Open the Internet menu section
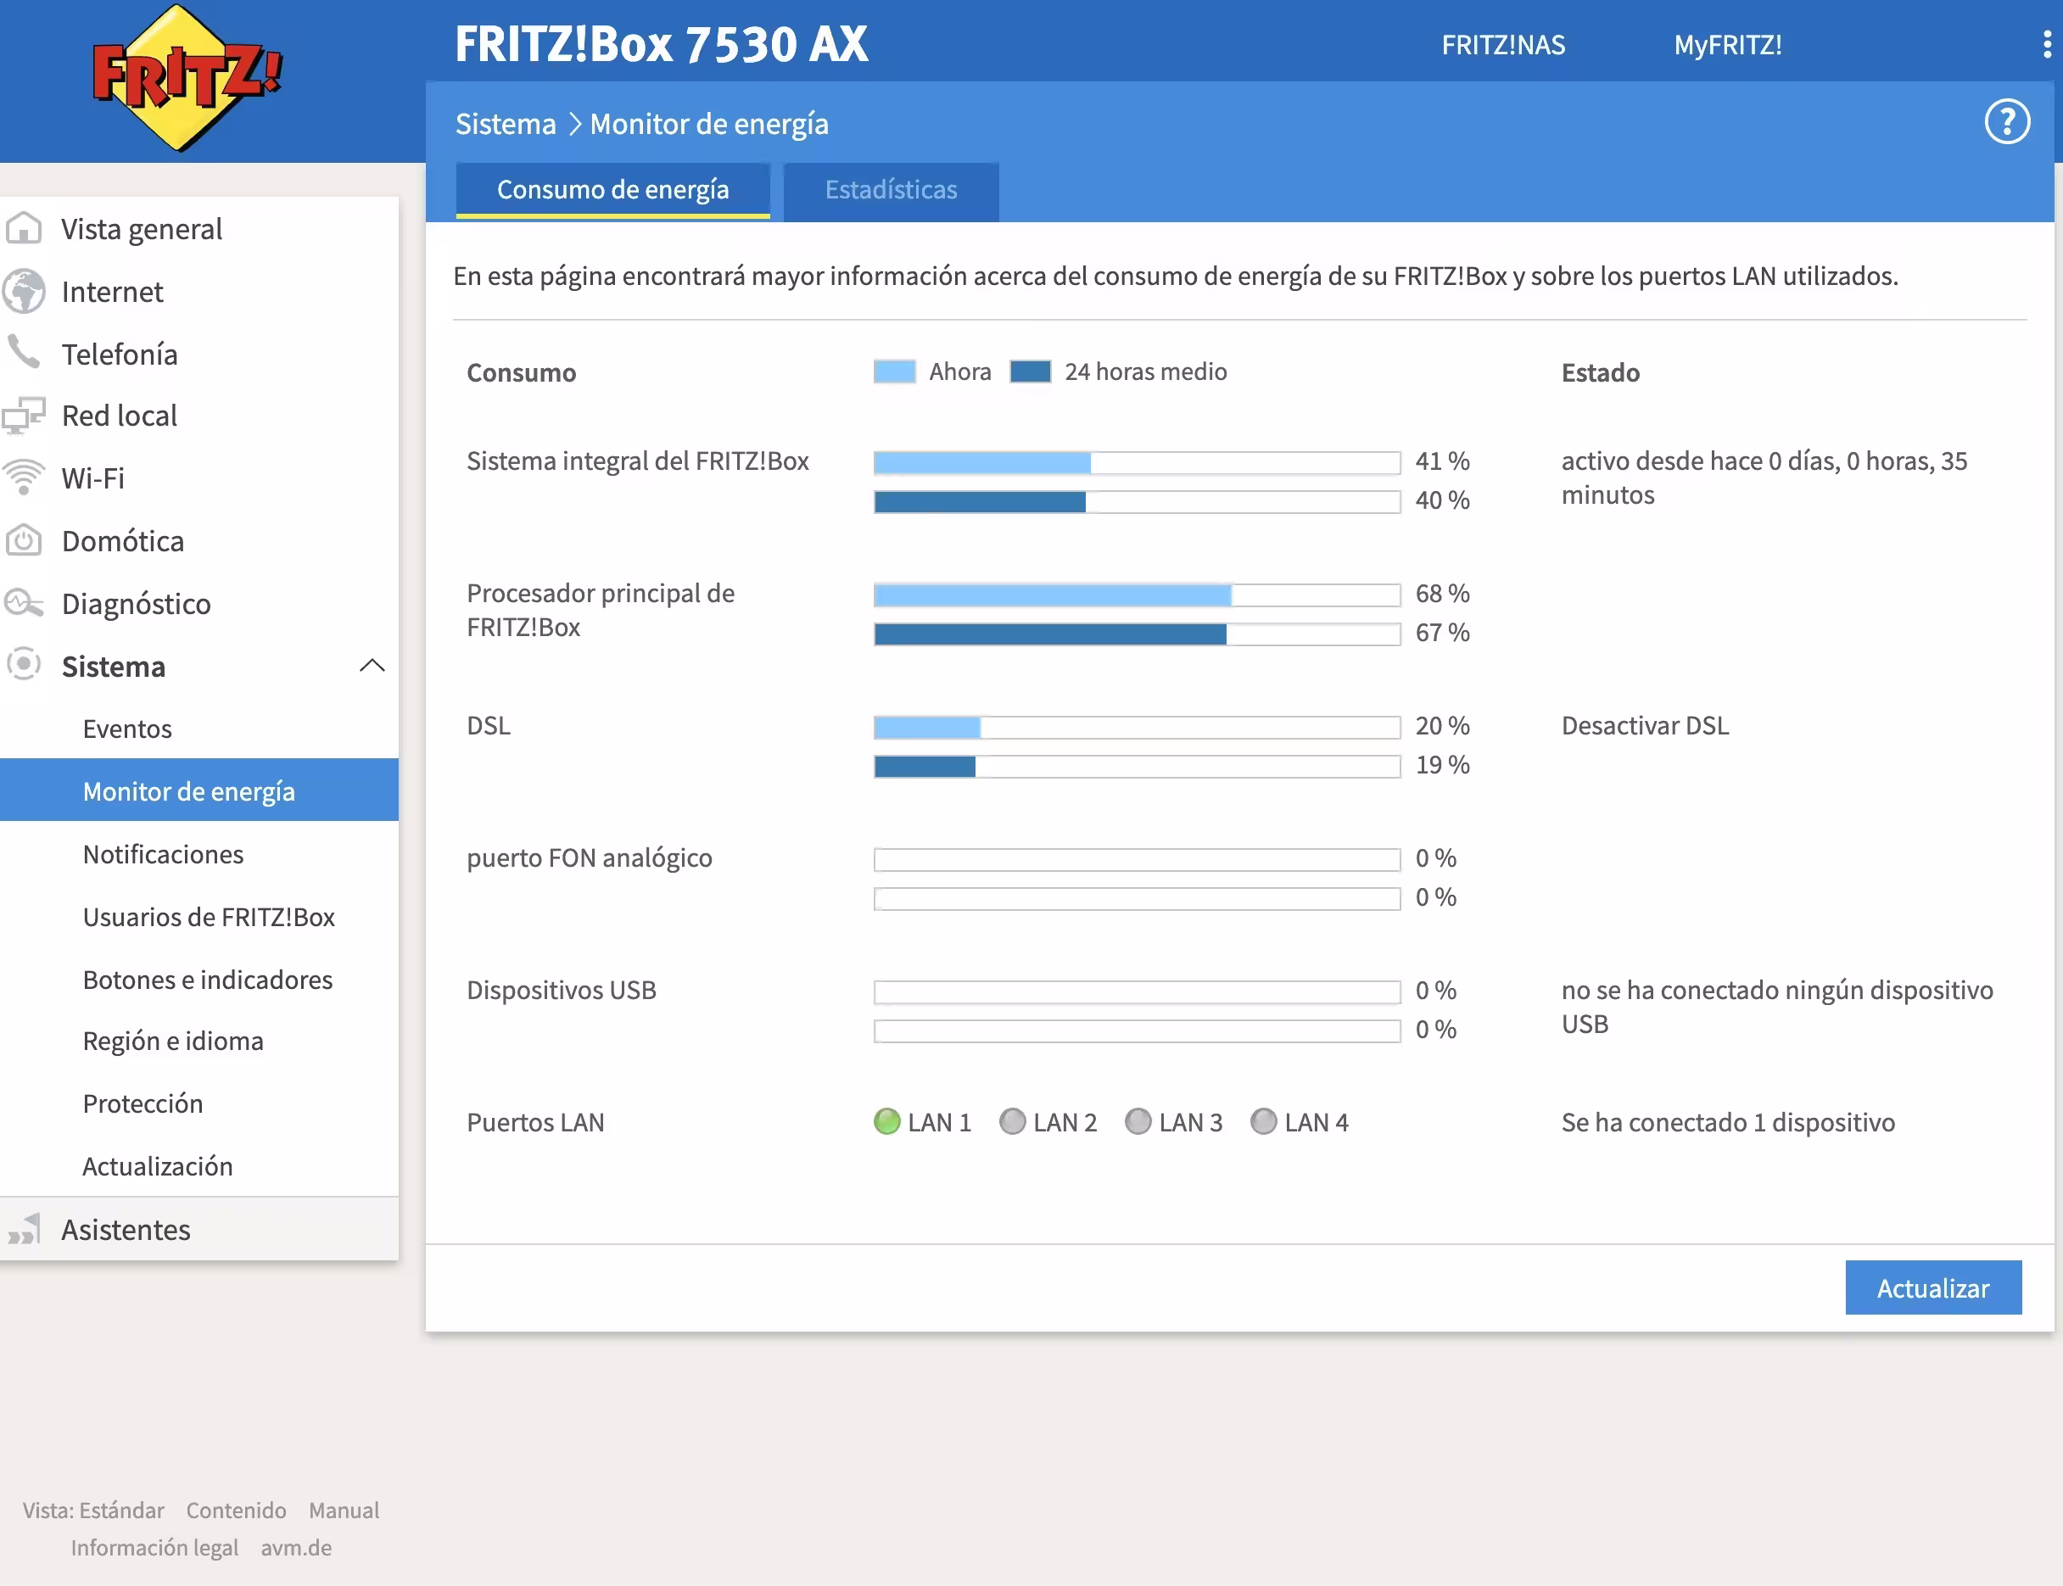This screenshot has width=2063, height=1586. pyautogui.click(x=199, y=291)
